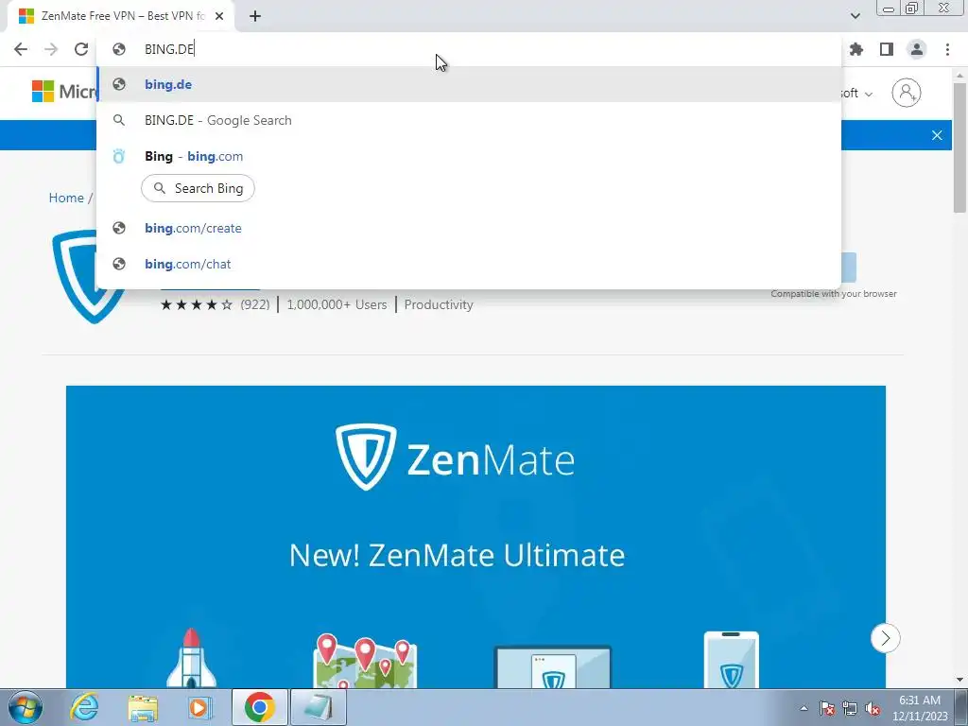Choose BING.DE - Google Search suggestion
Image resolution: width=968 pixels, height=726 pixels.
469,120
